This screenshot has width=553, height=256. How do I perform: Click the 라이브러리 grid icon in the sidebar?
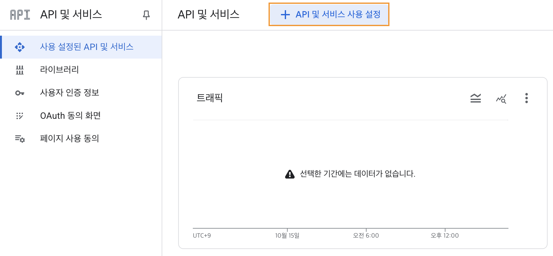tap(20, 70)
